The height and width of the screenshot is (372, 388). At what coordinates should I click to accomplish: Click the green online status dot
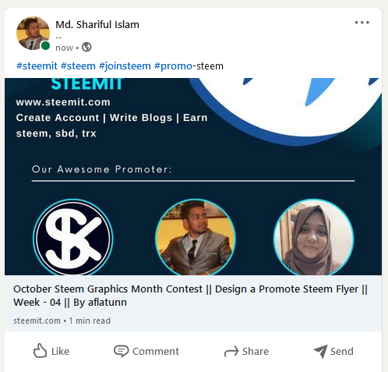coord(46,46)
